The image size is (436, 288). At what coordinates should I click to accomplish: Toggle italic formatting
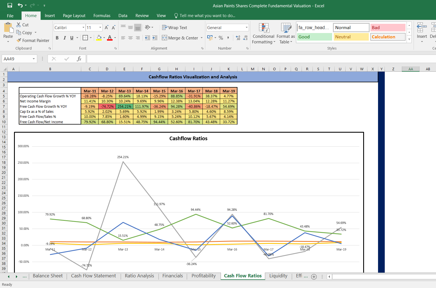(x=65, y=38)
